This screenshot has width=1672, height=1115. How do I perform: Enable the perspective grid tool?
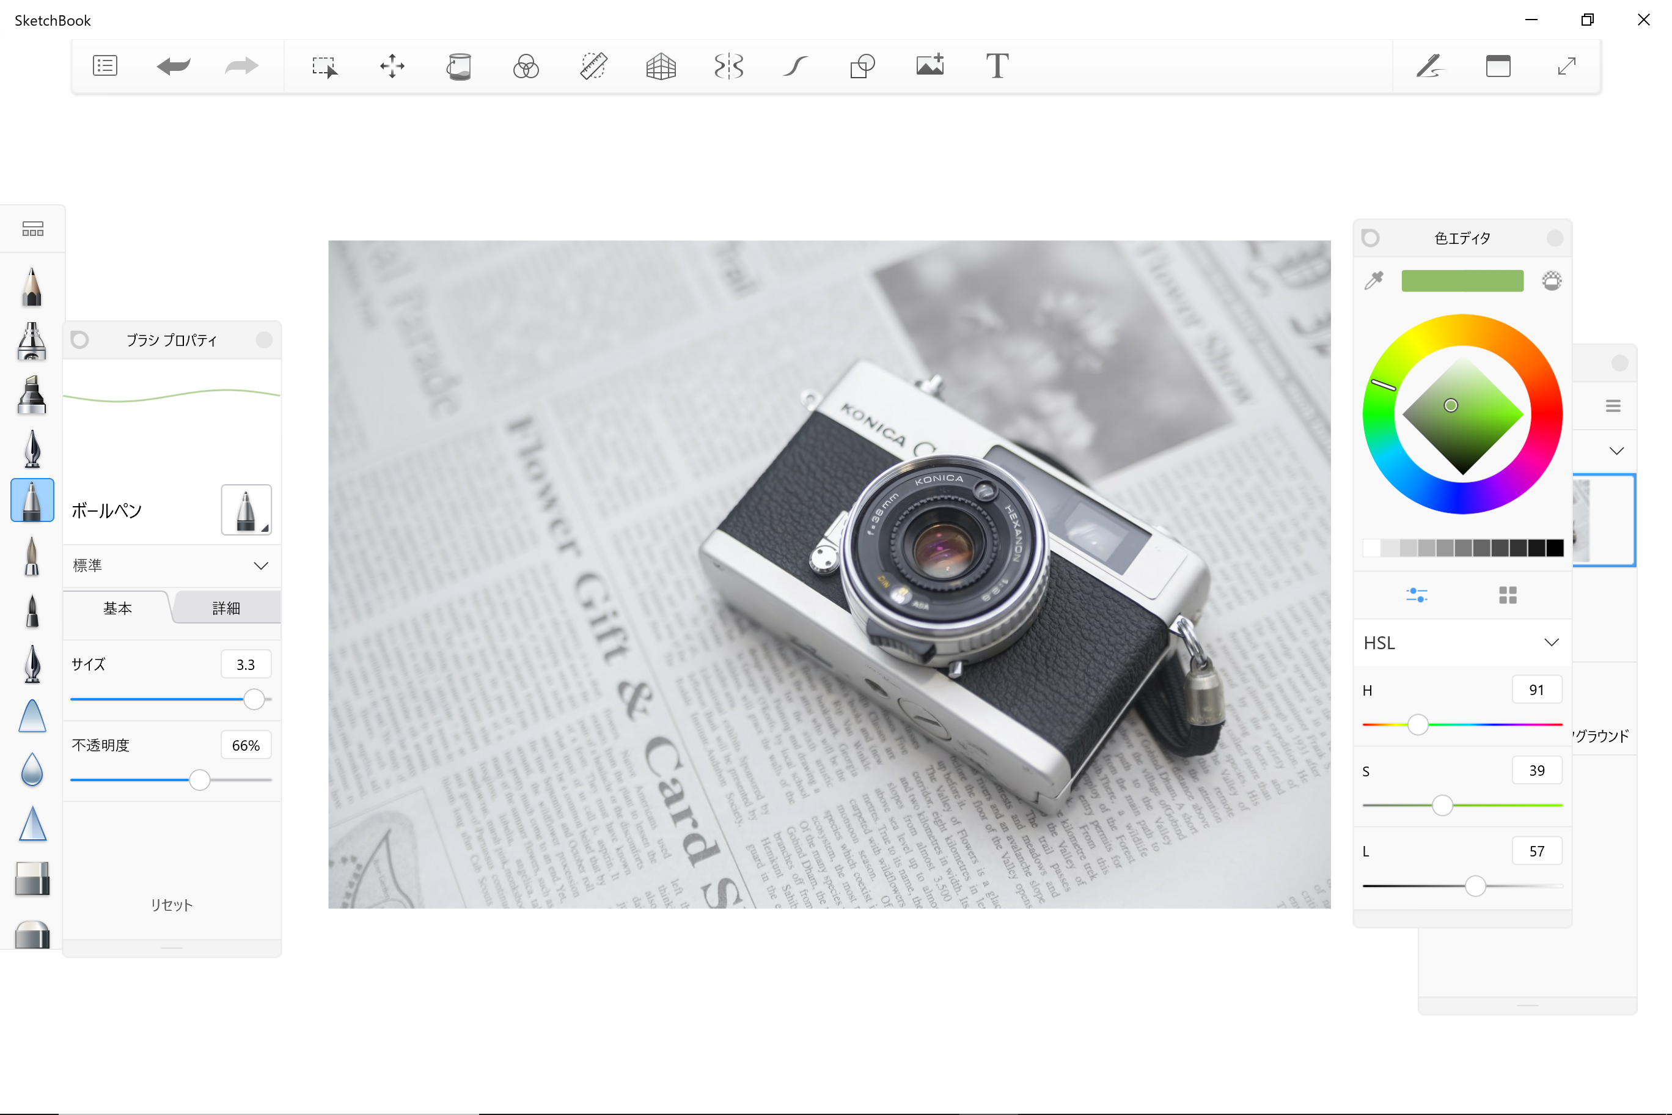pyautogui.click(x=661, y=66)
